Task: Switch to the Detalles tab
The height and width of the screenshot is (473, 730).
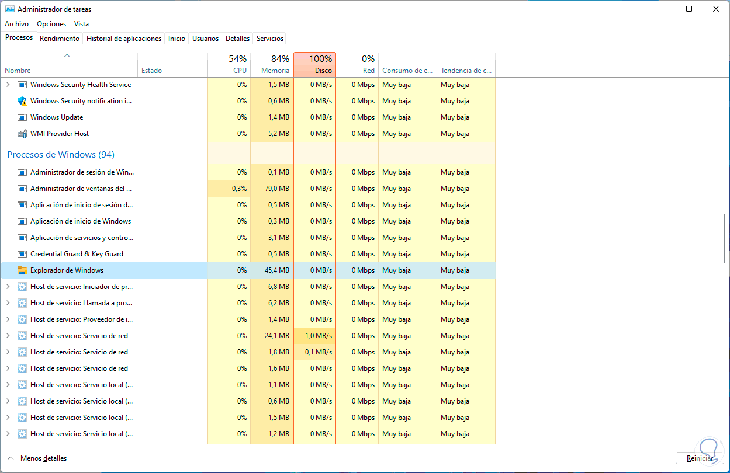Action: click(x=237, y=39)
